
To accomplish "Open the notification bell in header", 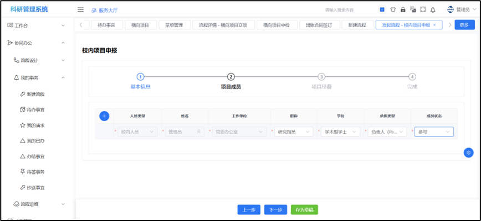I will click(433, 9).
